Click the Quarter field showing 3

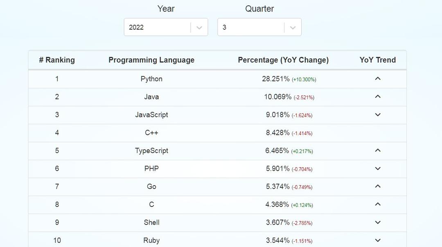(x=250, y=27)
